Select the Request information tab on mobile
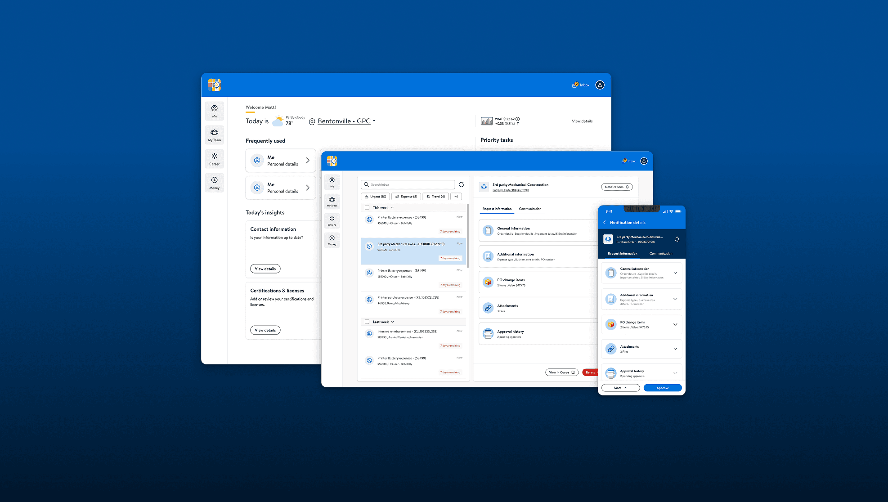 tap(622, 254)
